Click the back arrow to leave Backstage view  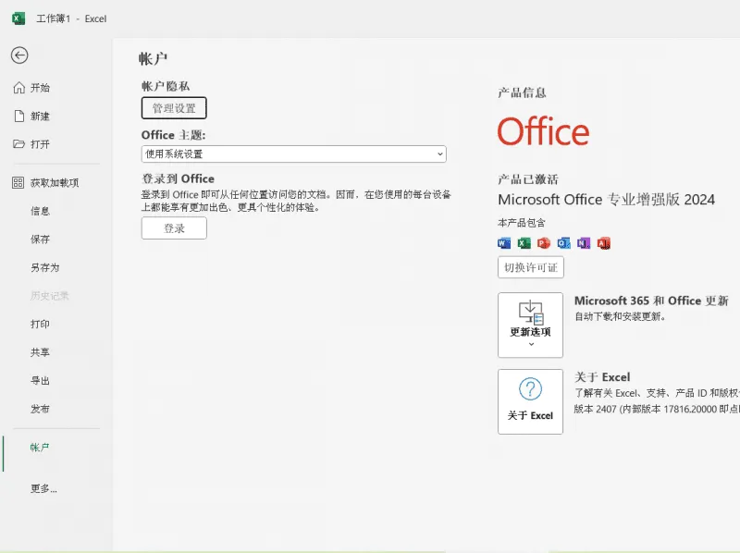pos(20,54)
